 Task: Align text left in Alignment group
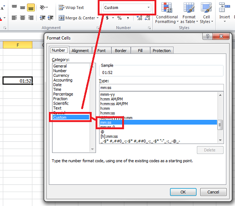[x=14, y=18]
